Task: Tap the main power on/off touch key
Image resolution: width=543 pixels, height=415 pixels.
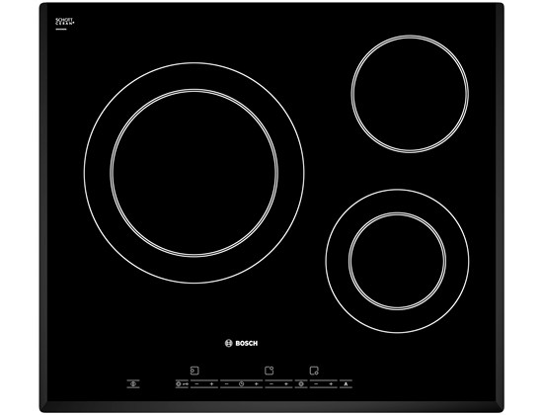Action: click(133, 383)
